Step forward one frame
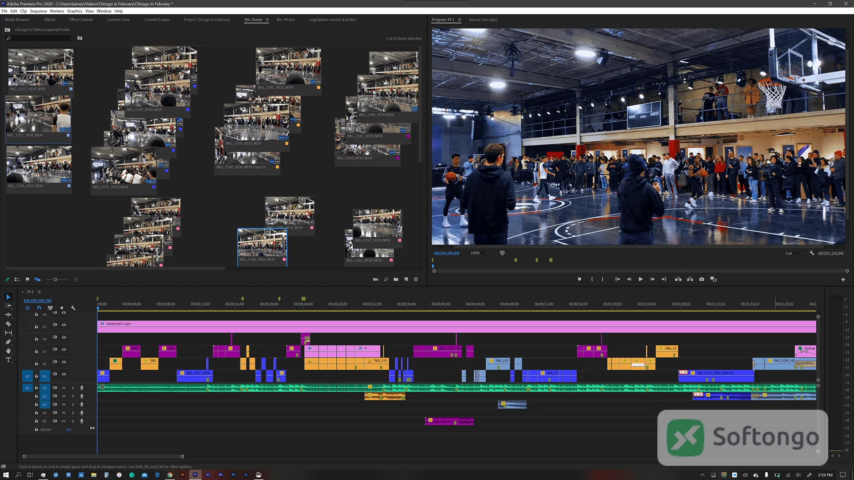The image size is (854, 480). click(652, 279)
